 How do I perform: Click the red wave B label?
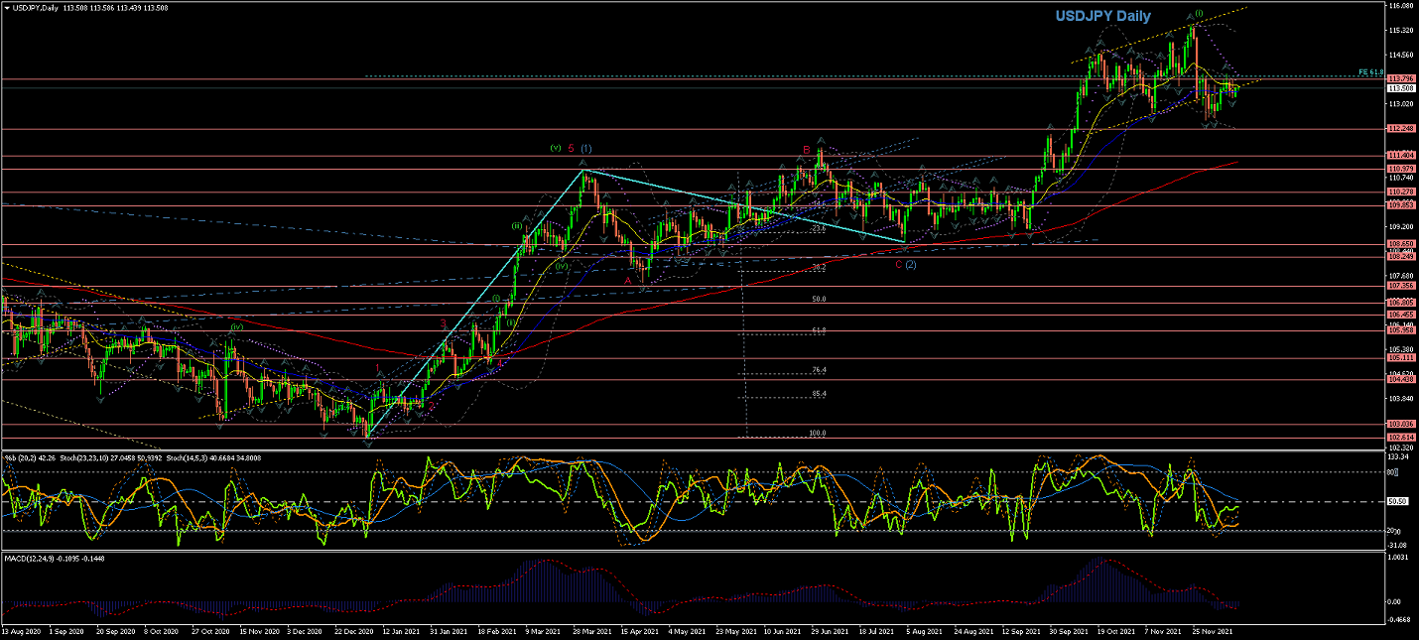click(806, 150)
